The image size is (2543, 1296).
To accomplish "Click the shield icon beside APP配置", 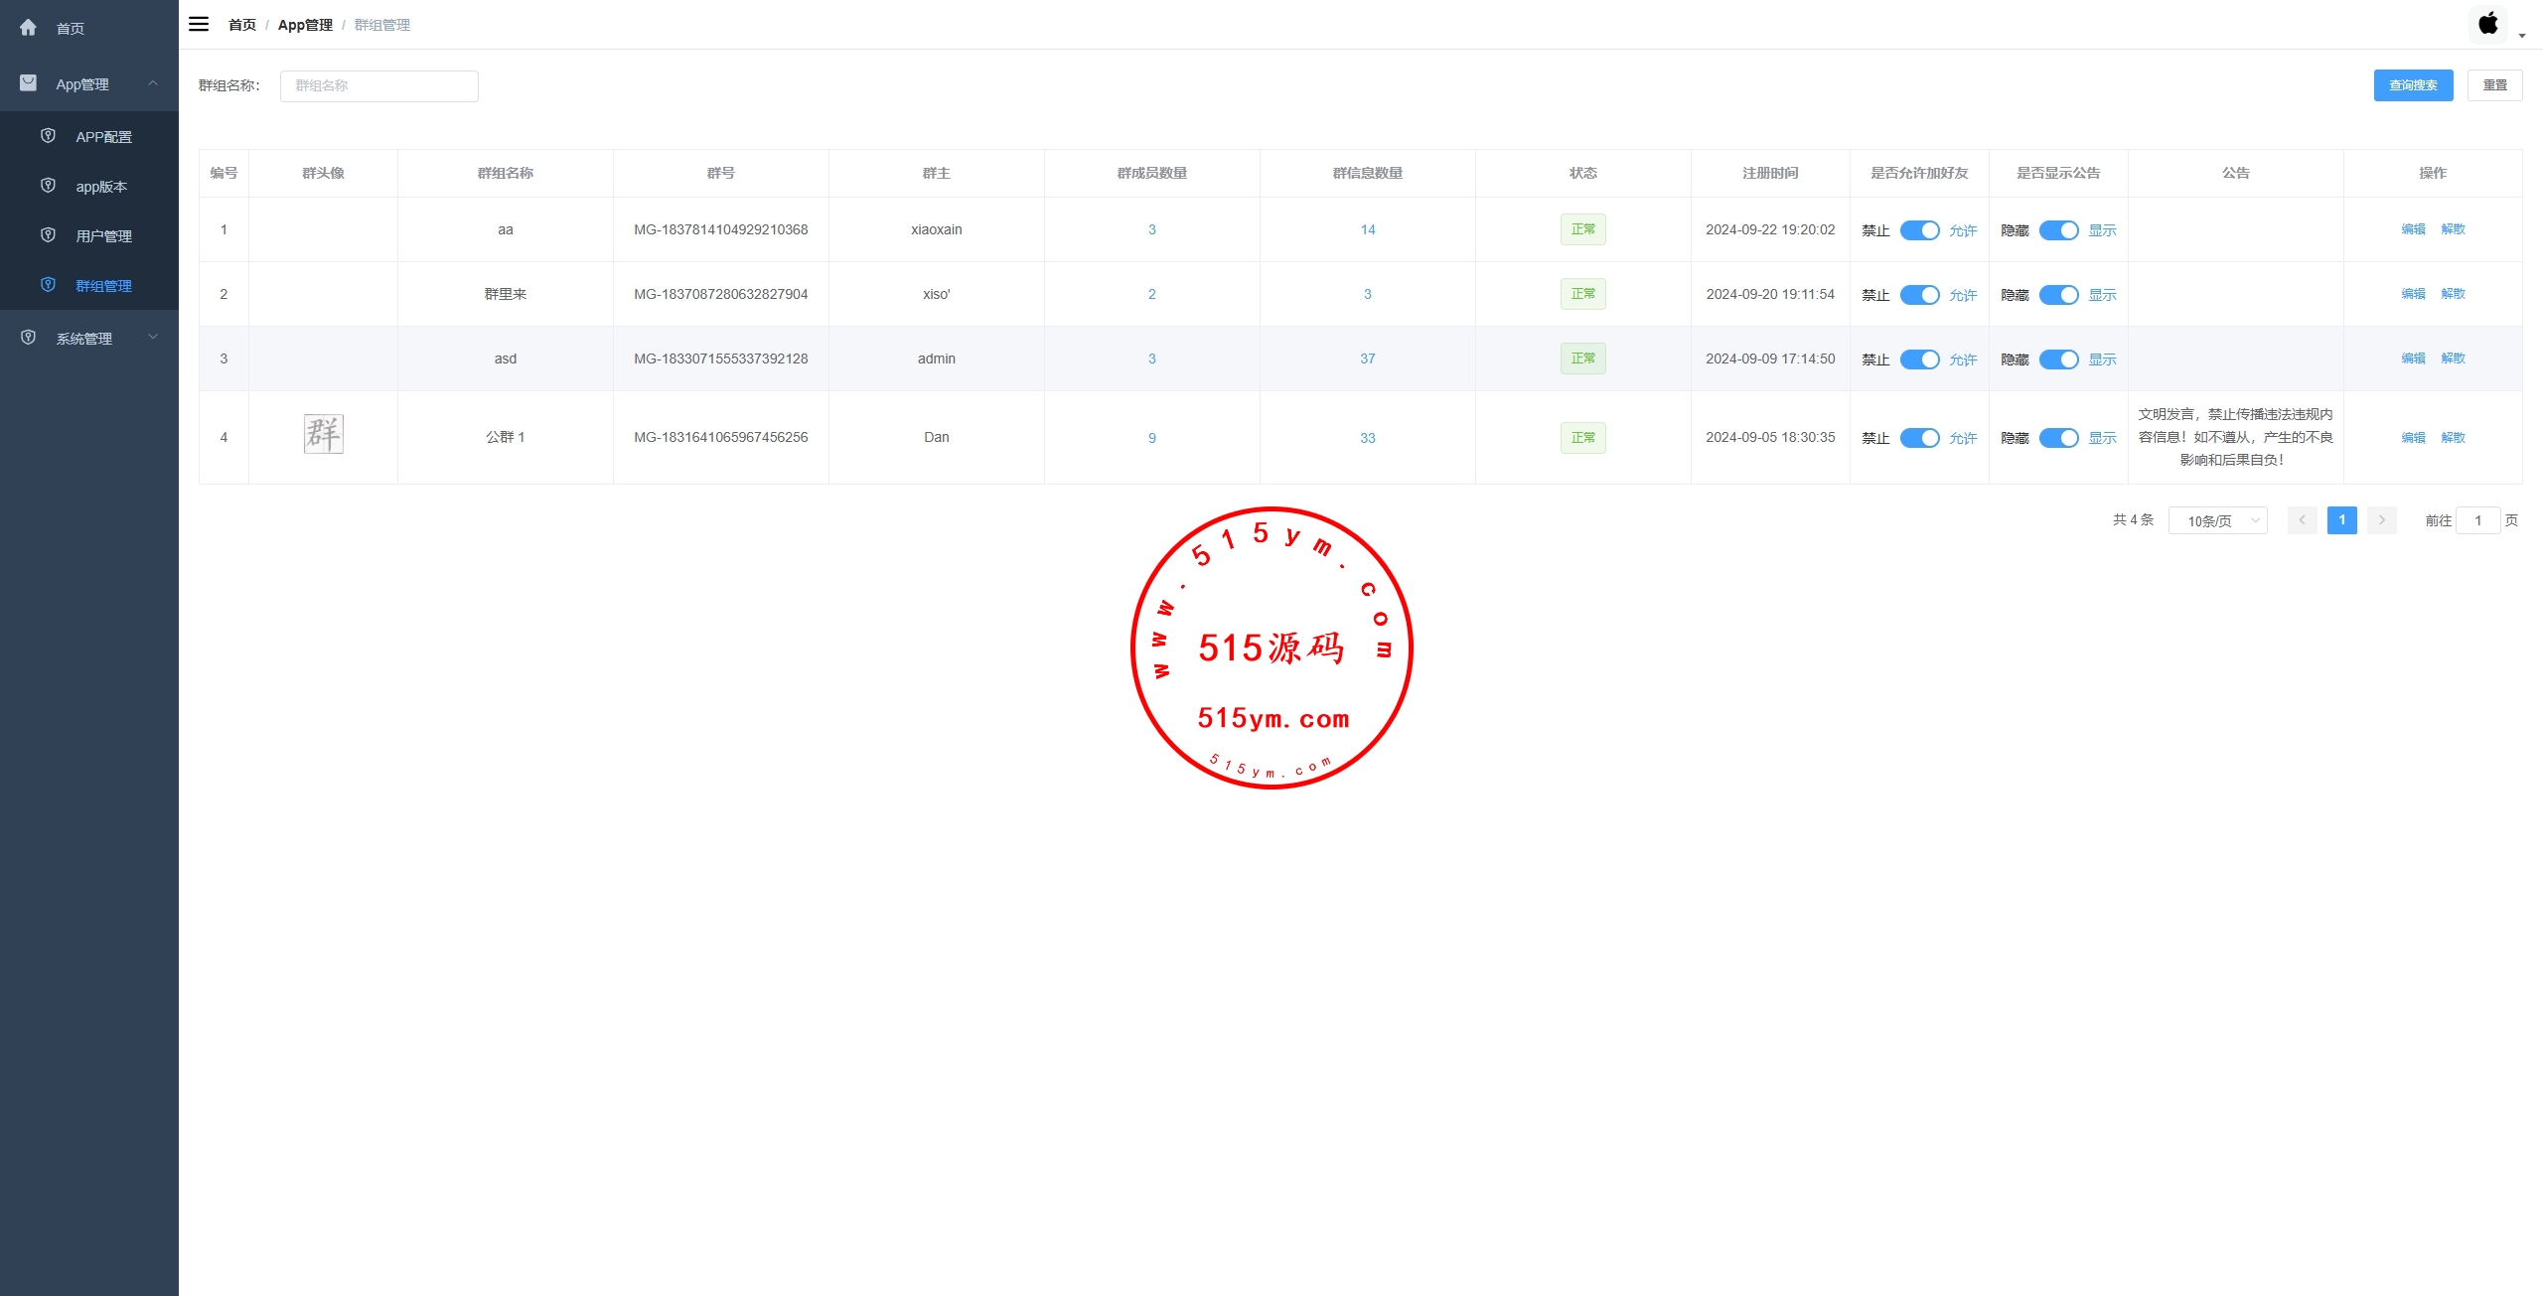I will click(x=48, y=136).
